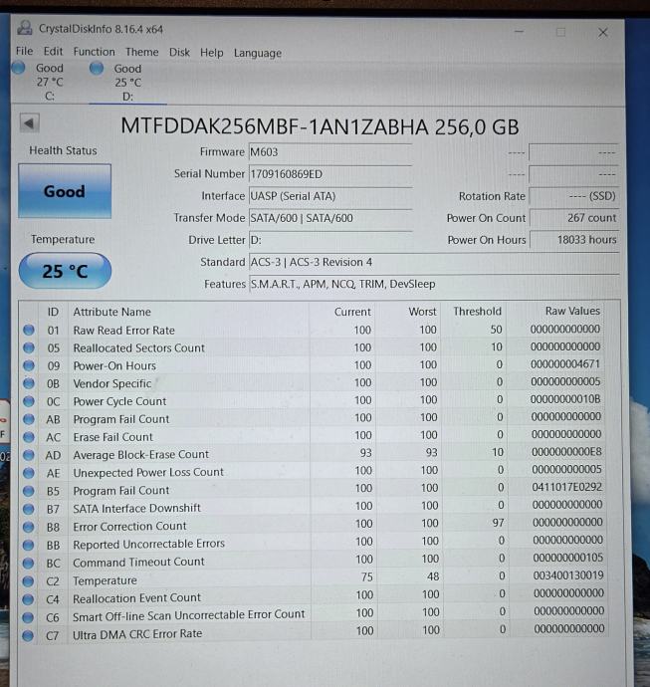
Task: Select the Average Block-Erase Count attribute
Action: click(314, 454)
